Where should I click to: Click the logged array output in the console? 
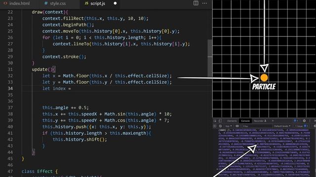coord(264,153)
